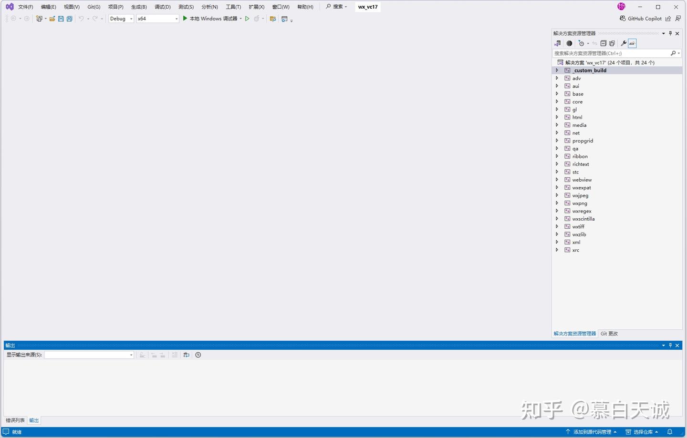Click the search magnifier in Solution Explorer search box
687x438 pixels.
point(673,53)
